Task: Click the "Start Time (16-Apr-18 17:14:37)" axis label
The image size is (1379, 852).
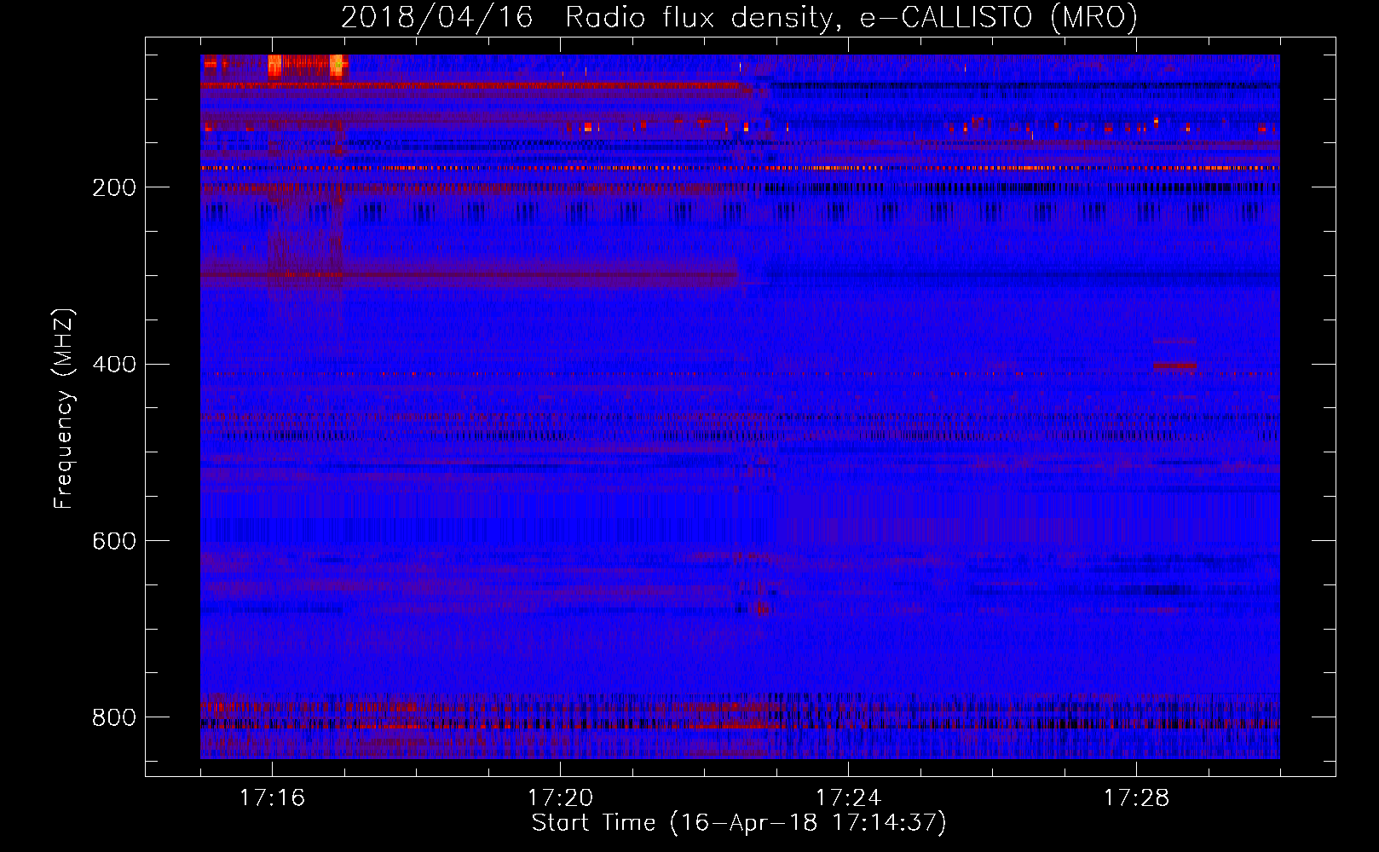Action: (x=739, y=823)
